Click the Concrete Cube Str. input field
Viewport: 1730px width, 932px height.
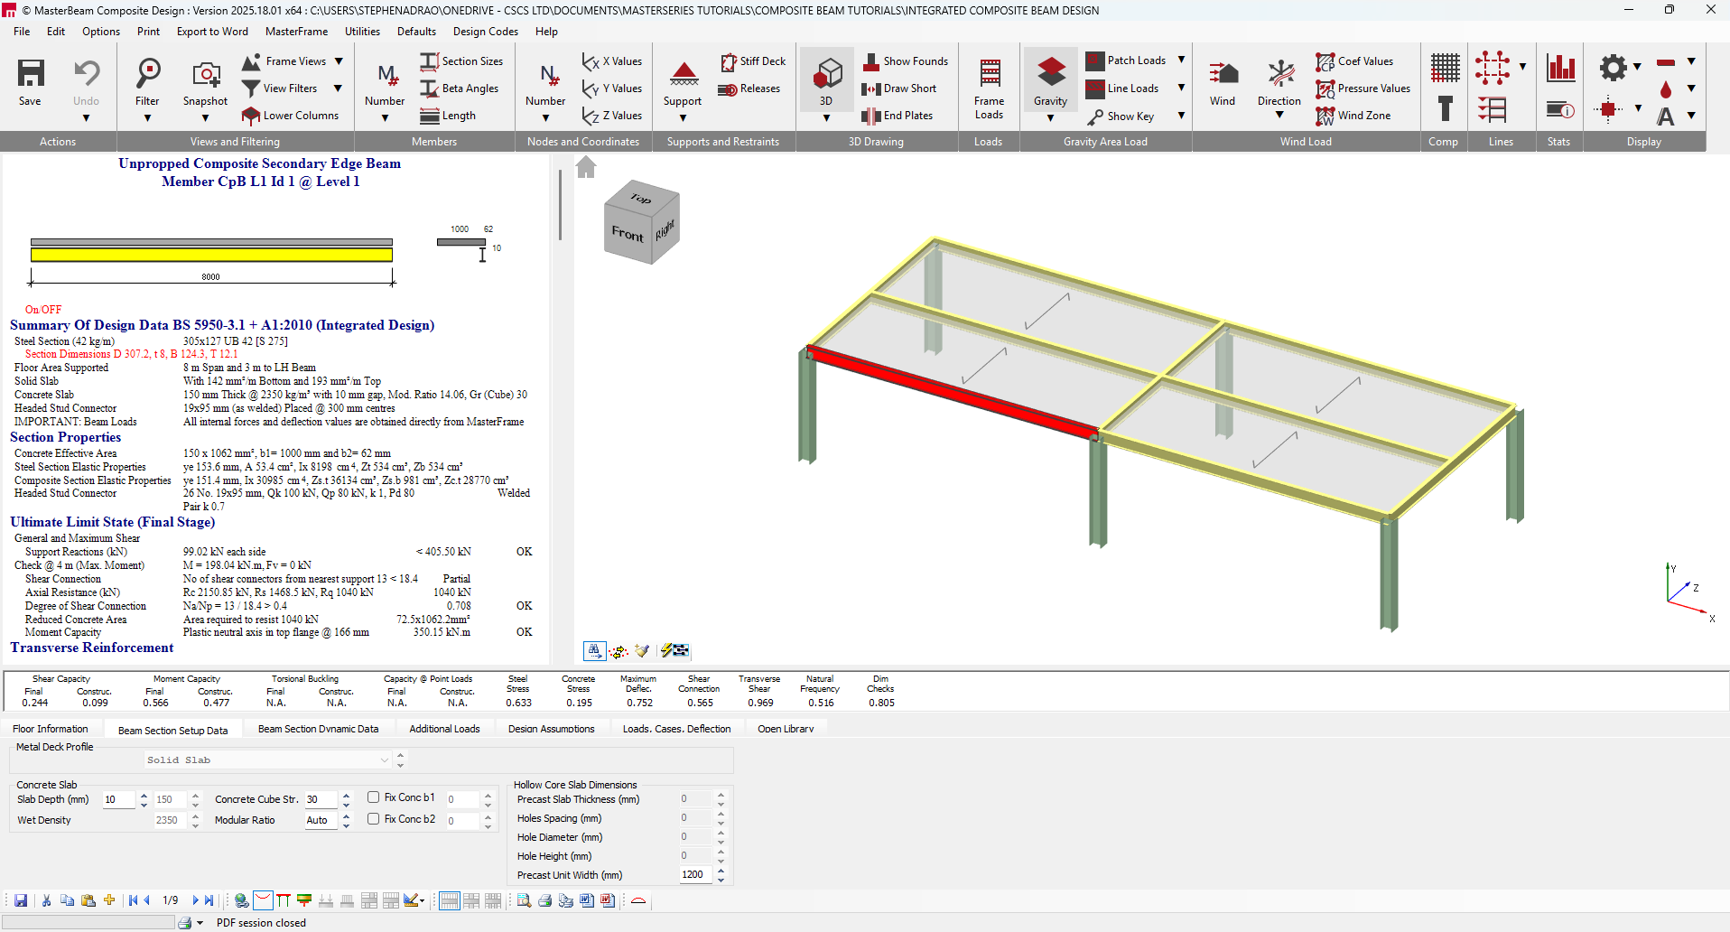coord(321,799)
